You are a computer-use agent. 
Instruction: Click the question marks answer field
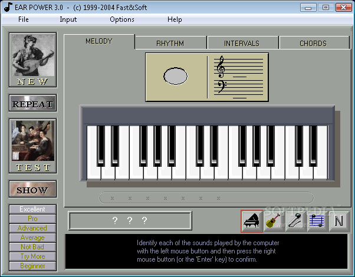coord(130,220)
